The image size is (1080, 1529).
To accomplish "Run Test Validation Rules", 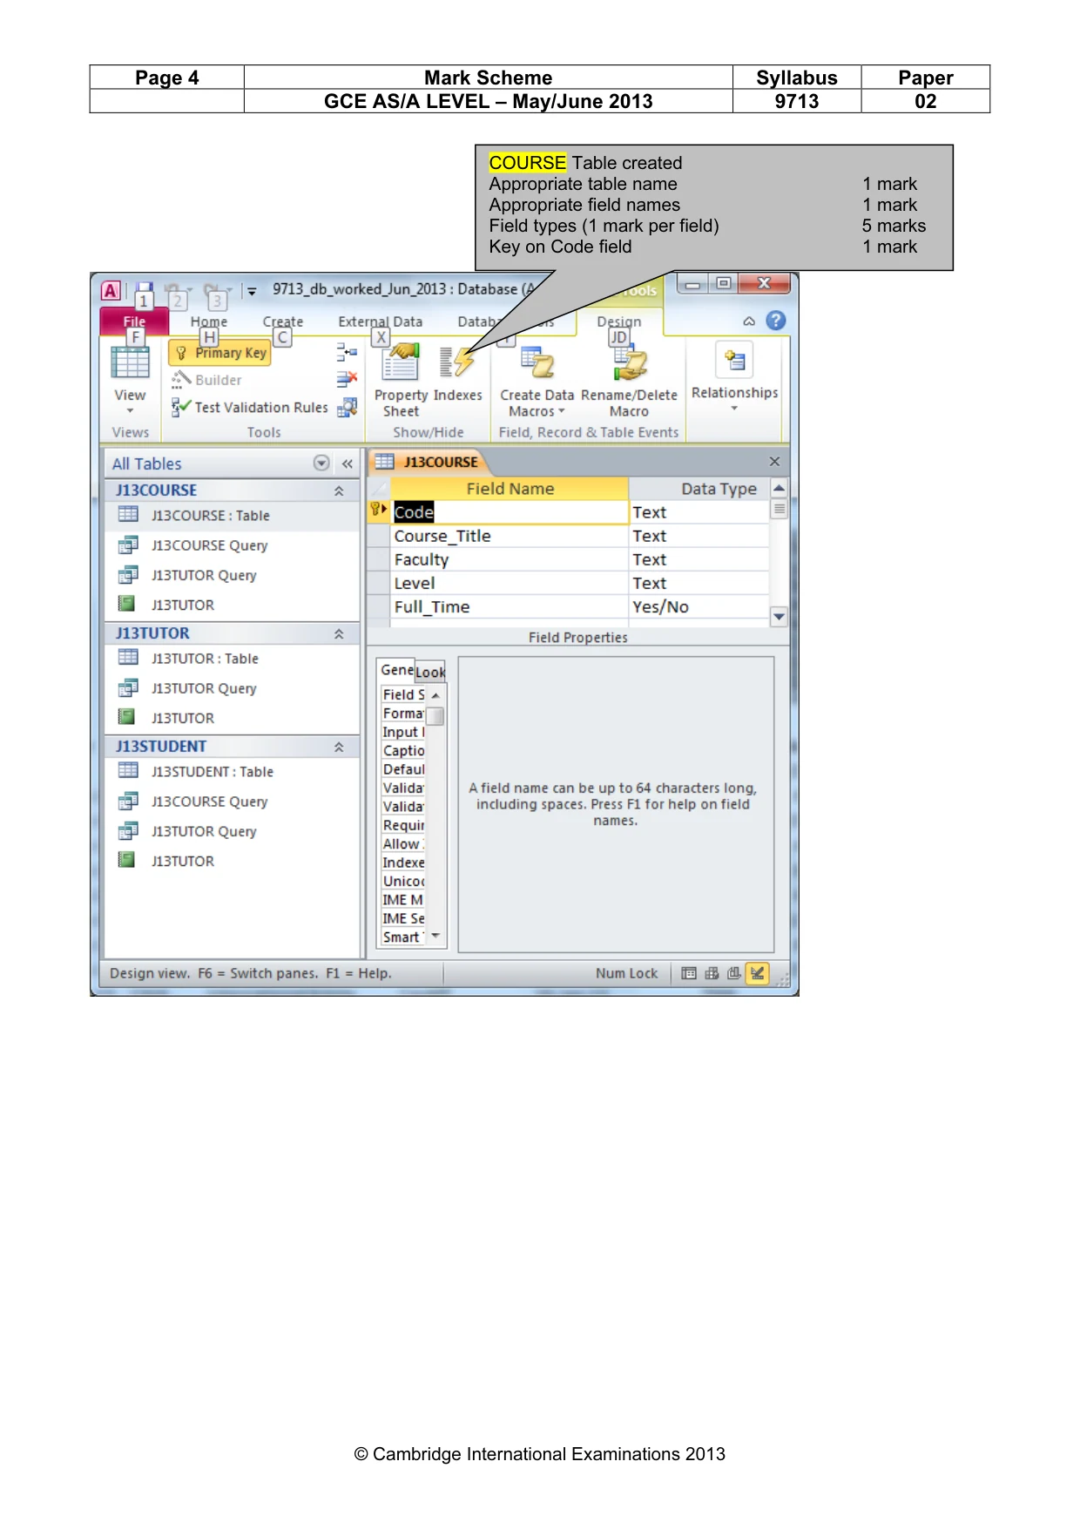I will (x=250, y=407).
